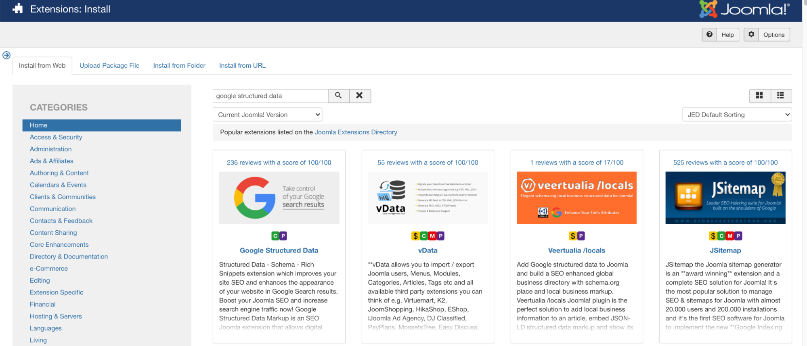Open Install from Folder tab

pos(179,65)
